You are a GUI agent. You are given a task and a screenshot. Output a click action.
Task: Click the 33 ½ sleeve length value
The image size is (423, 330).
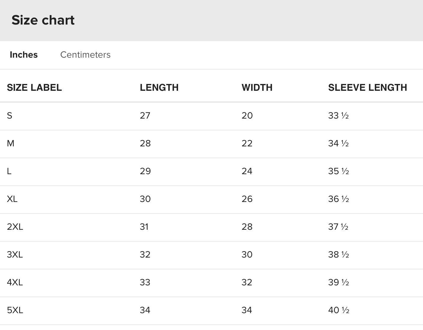[338, 116]
